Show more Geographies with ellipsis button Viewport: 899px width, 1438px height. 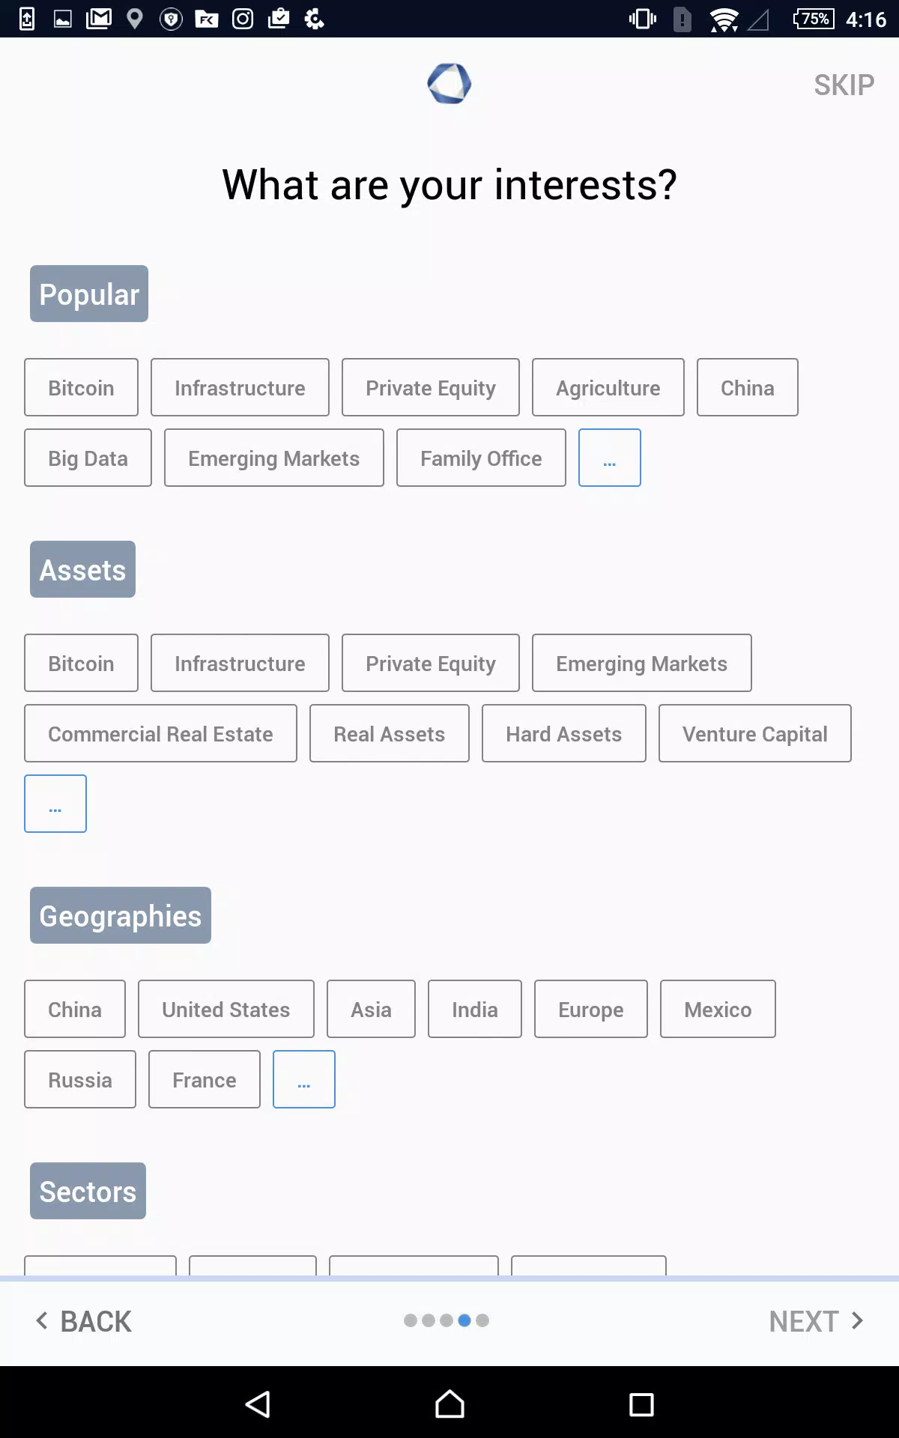click(x=304, y=1079)
